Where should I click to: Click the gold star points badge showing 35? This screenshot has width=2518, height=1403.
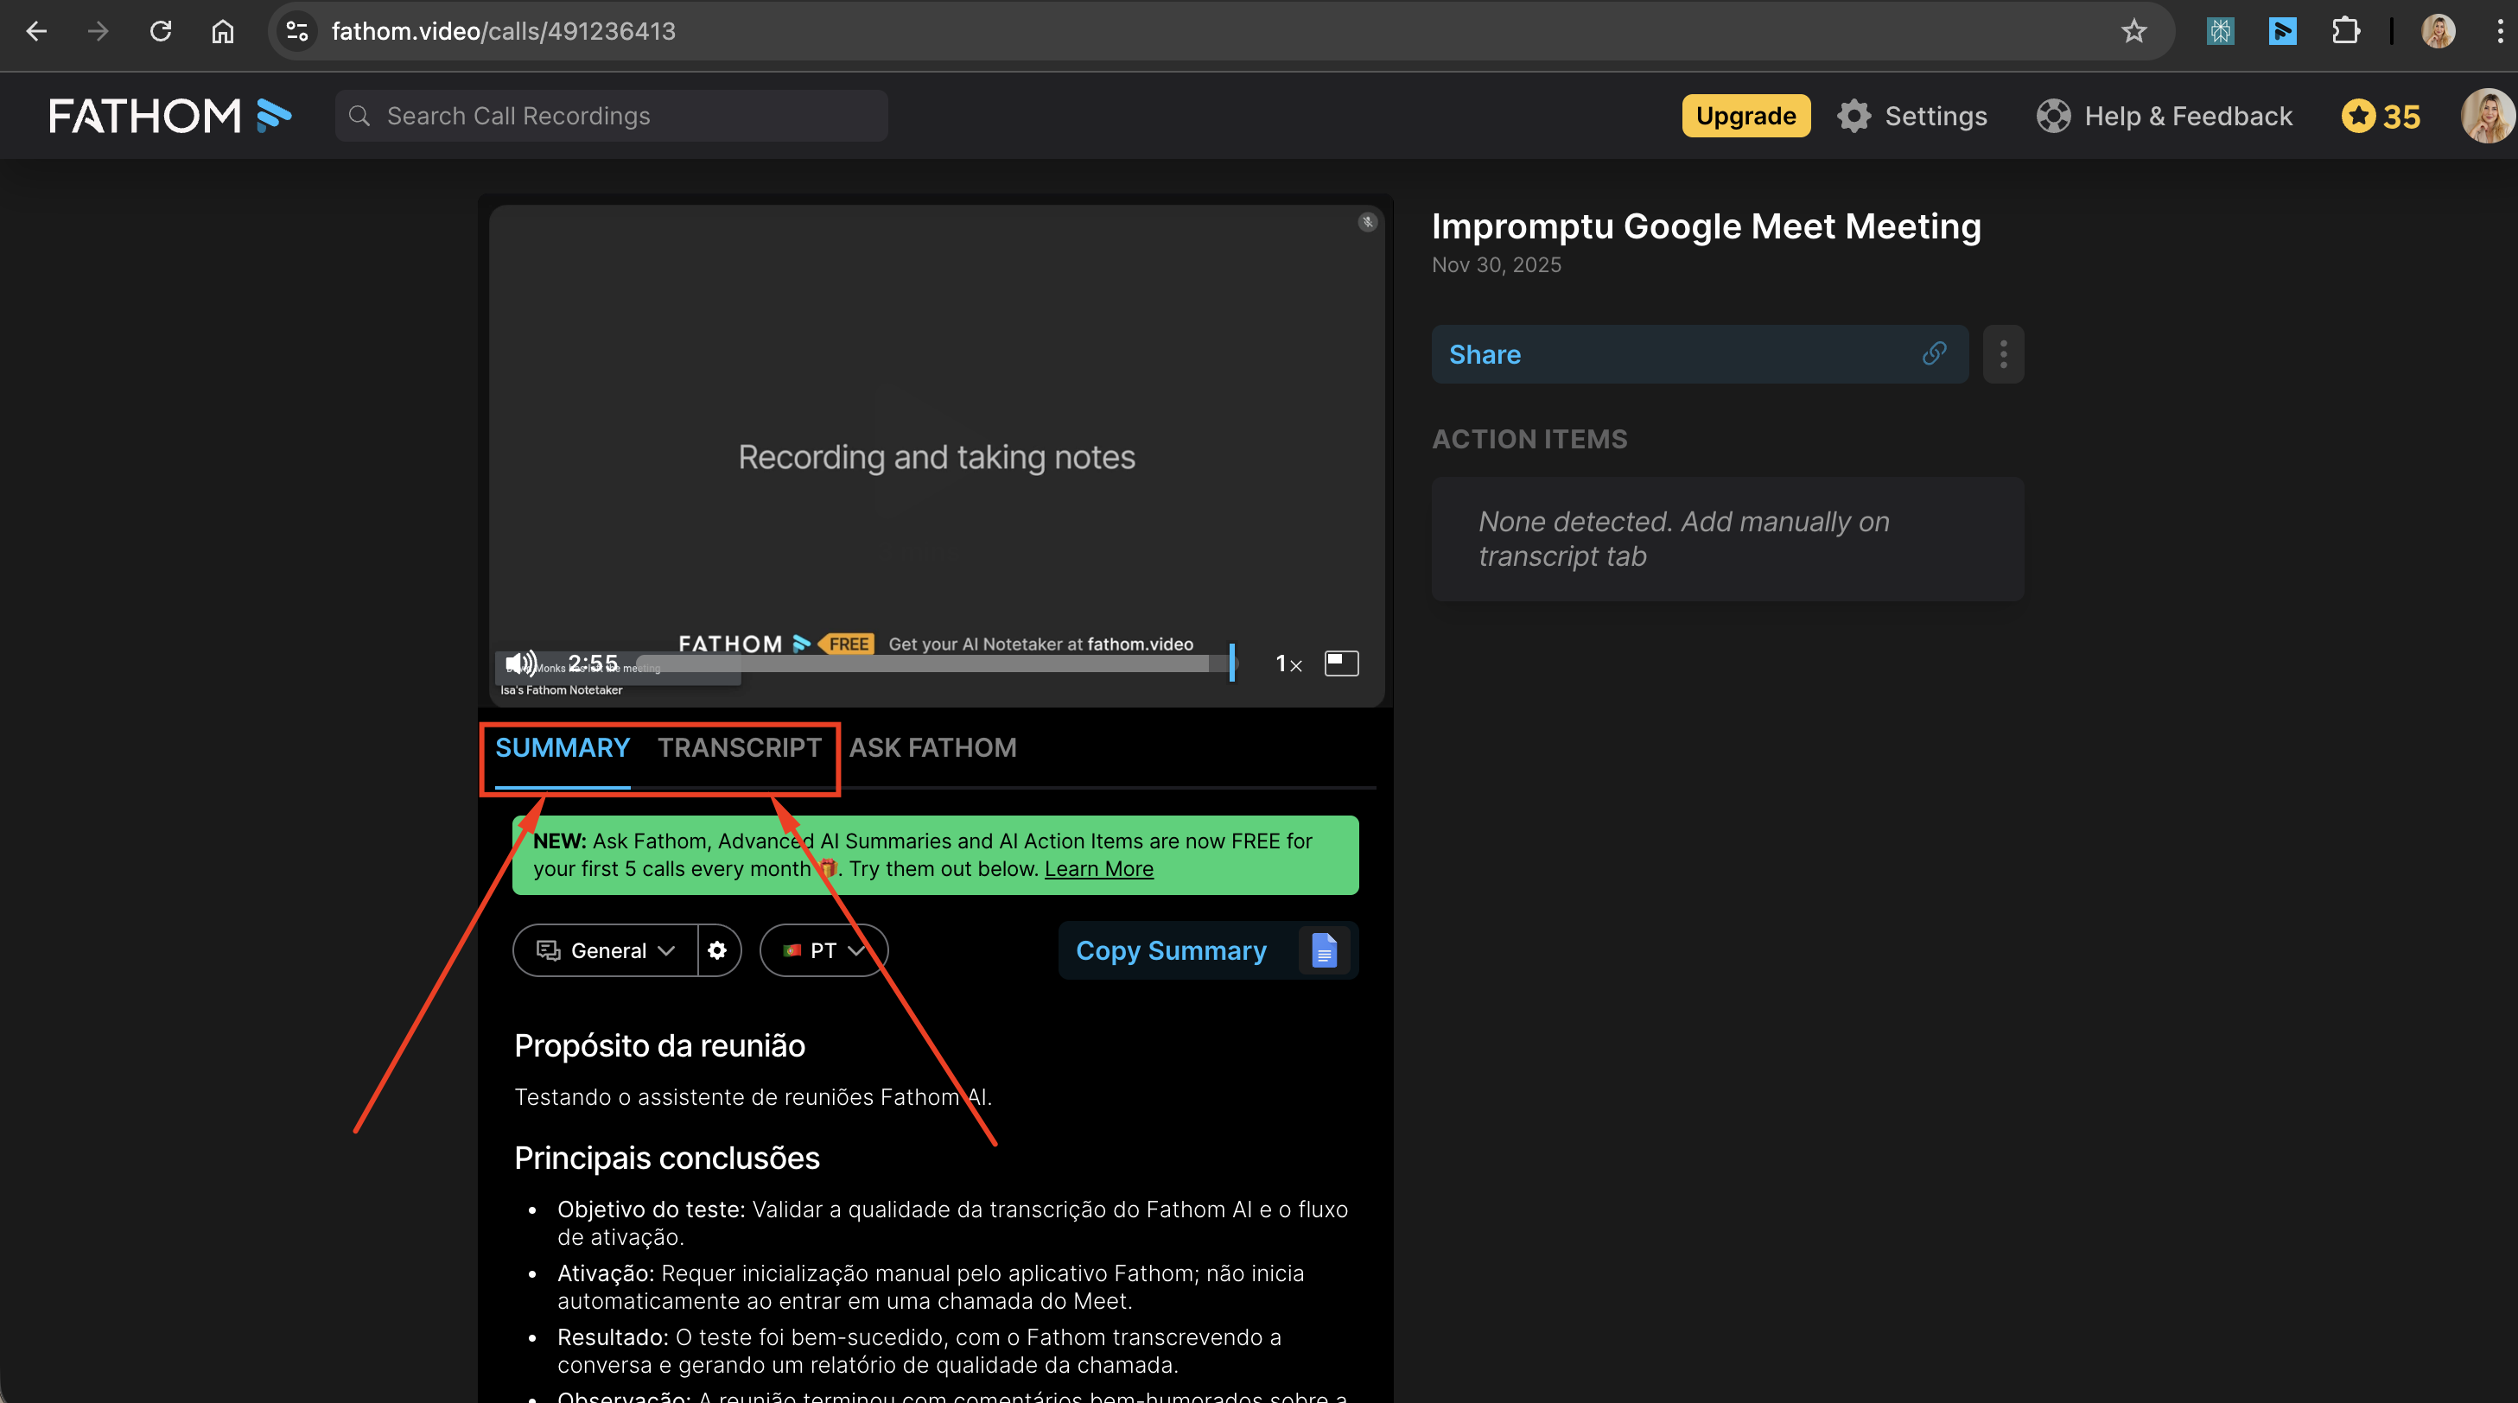[2381, 115]
